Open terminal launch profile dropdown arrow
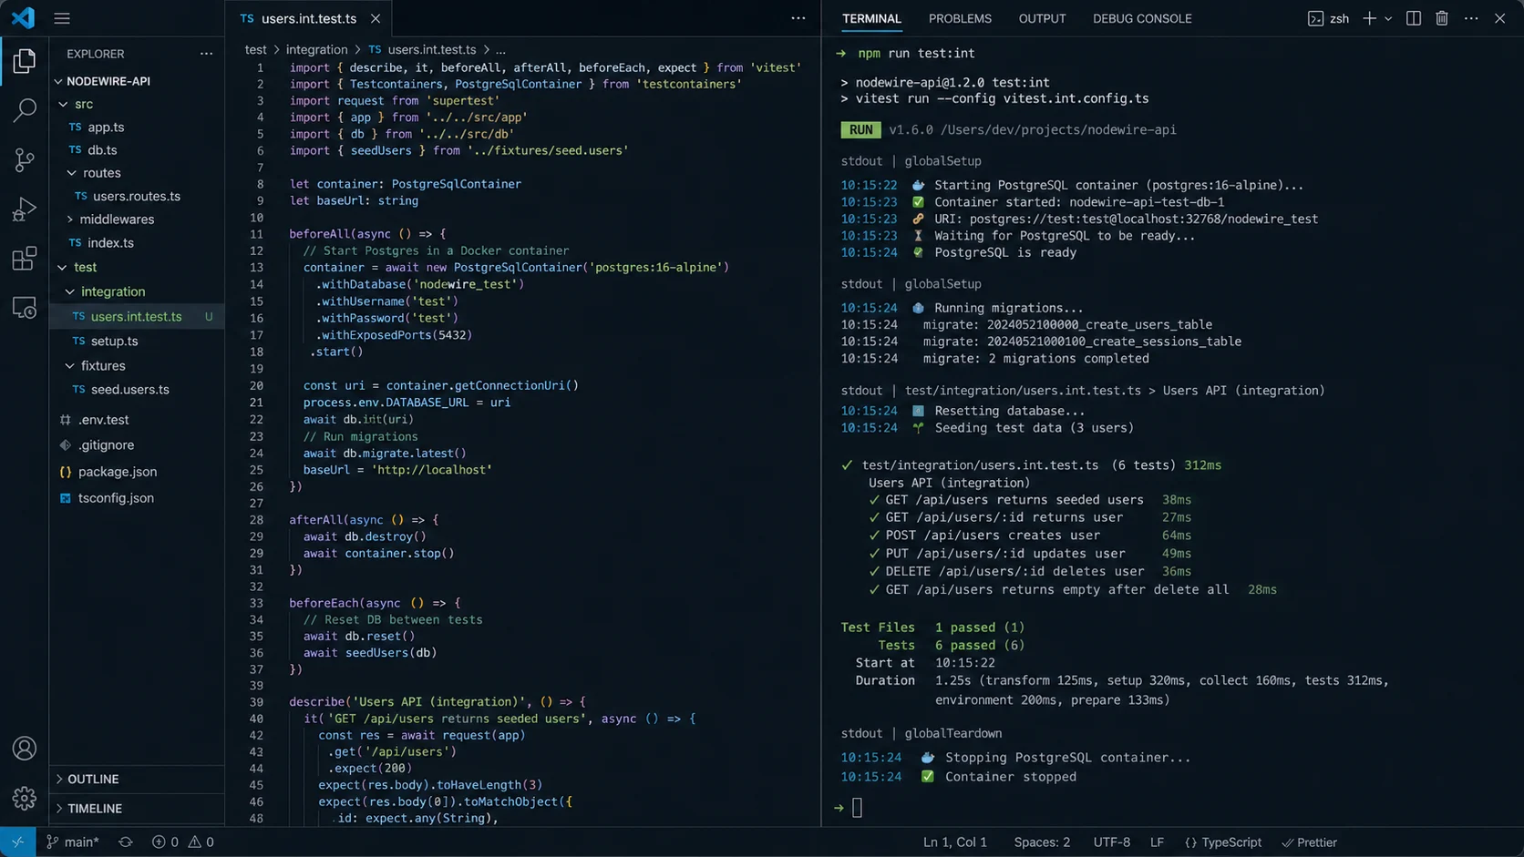1524x857 pixels. click(x=1388, y=18)
